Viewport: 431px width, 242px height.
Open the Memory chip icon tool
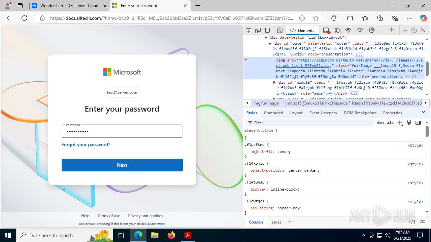(372, 30)
